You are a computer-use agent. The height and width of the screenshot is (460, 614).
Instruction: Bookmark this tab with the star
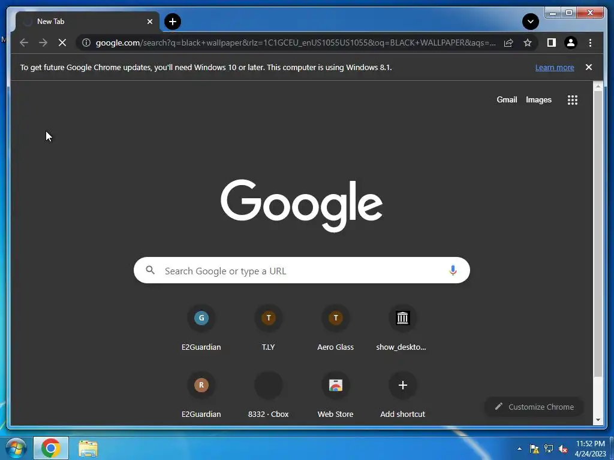click(x=528, y=43)
